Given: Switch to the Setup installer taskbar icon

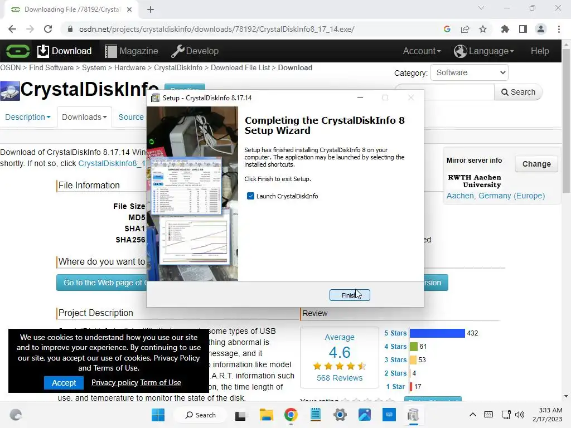Looking at the screenshot, I should click(x=413, y=415).
